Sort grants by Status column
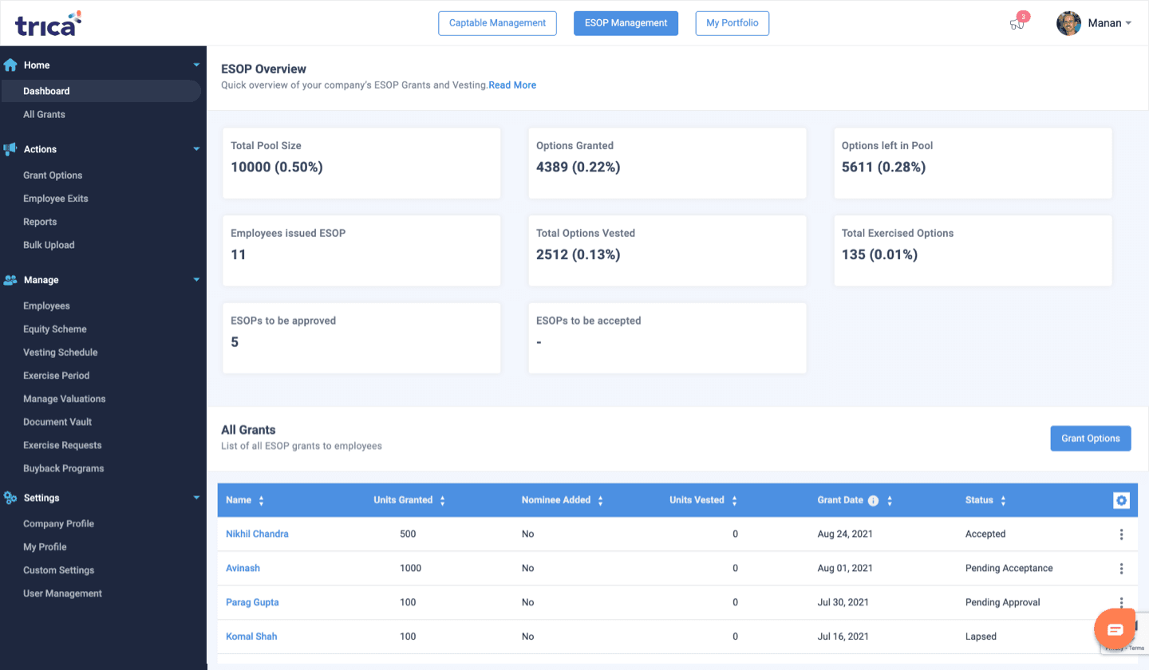 [1003, 501]
